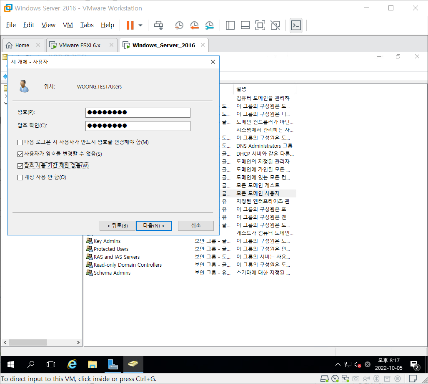
Task: Open the notification center icon
Action: pos(415,365)
